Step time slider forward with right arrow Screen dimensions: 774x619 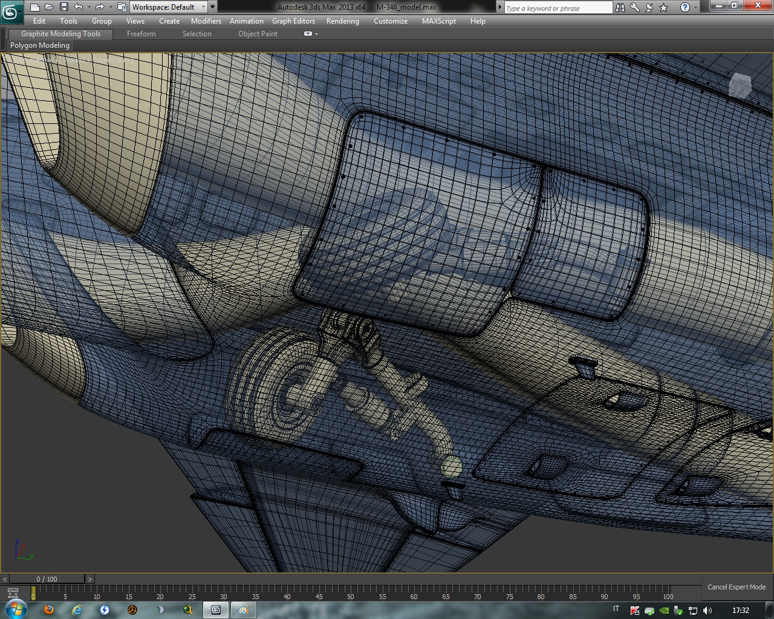pyautogui.click(x=90, y=579)
